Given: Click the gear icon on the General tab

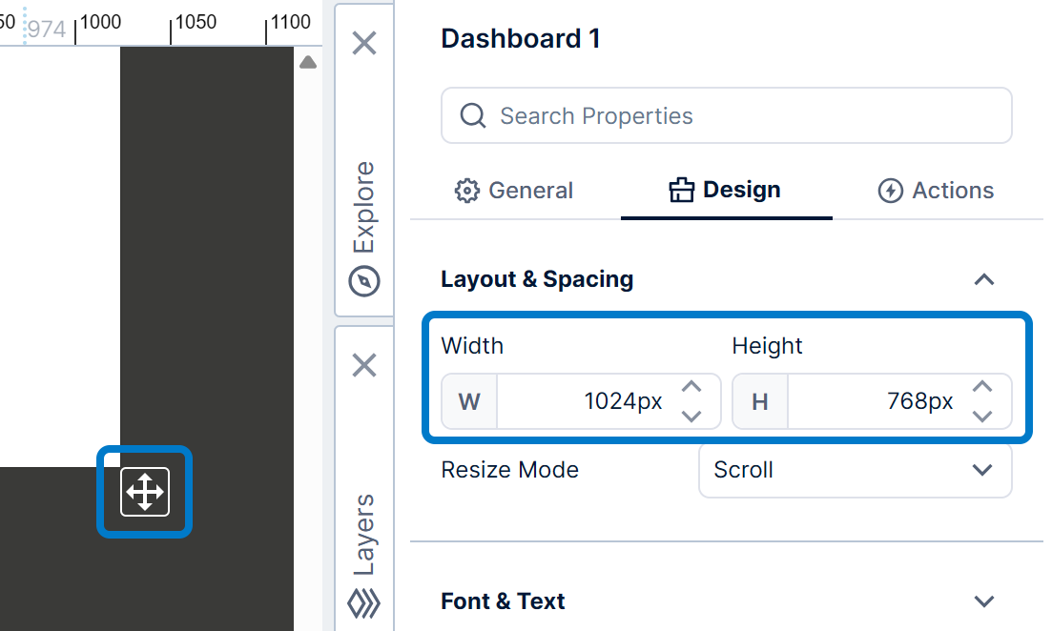Looking at the screenshot, I should point(467,191).
